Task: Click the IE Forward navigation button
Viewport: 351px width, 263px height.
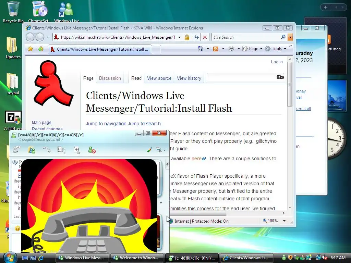Action: [40, 37]
